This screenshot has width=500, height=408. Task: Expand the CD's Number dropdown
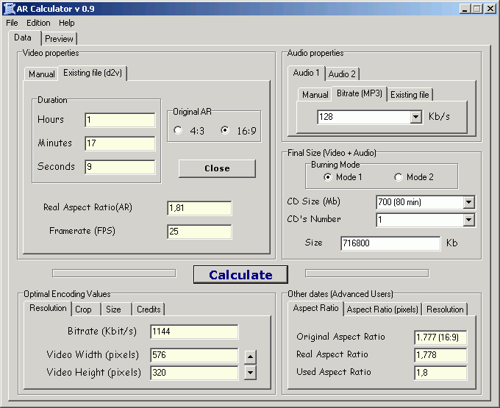coord(469,220)
